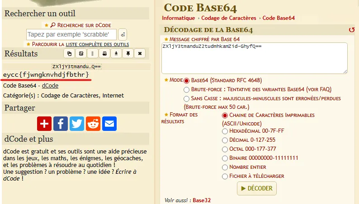Open the dCode link under result

[x=50, y=85]
